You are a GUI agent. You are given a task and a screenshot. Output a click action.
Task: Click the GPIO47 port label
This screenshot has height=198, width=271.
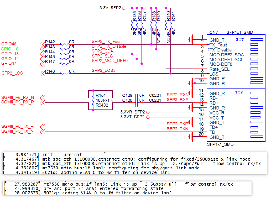tap(9, 63)
